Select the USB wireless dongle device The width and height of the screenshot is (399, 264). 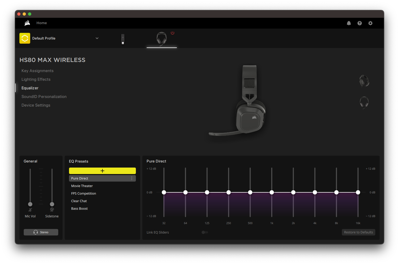tap(123, 39)
